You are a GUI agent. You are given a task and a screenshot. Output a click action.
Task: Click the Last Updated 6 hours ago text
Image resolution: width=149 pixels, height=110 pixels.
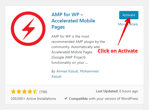click(x=117, y=91)
